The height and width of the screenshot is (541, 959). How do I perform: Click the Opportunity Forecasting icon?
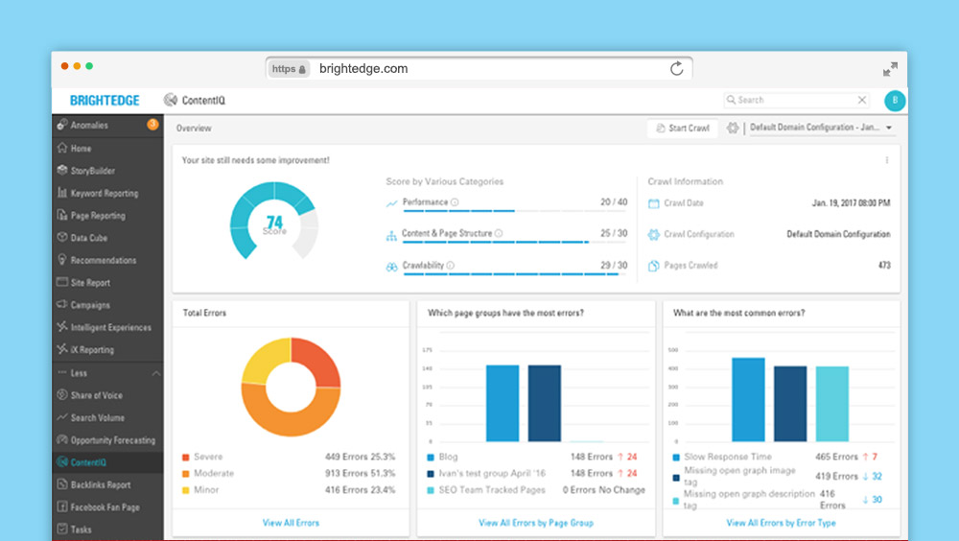point(61,439)
